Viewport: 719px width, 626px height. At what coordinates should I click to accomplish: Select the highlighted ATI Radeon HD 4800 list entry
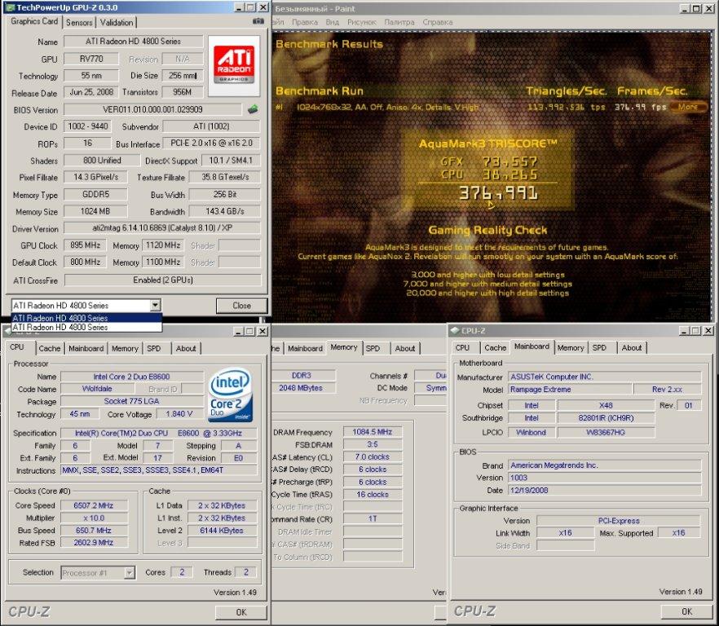pyautogui.click(x=86, y=318)
